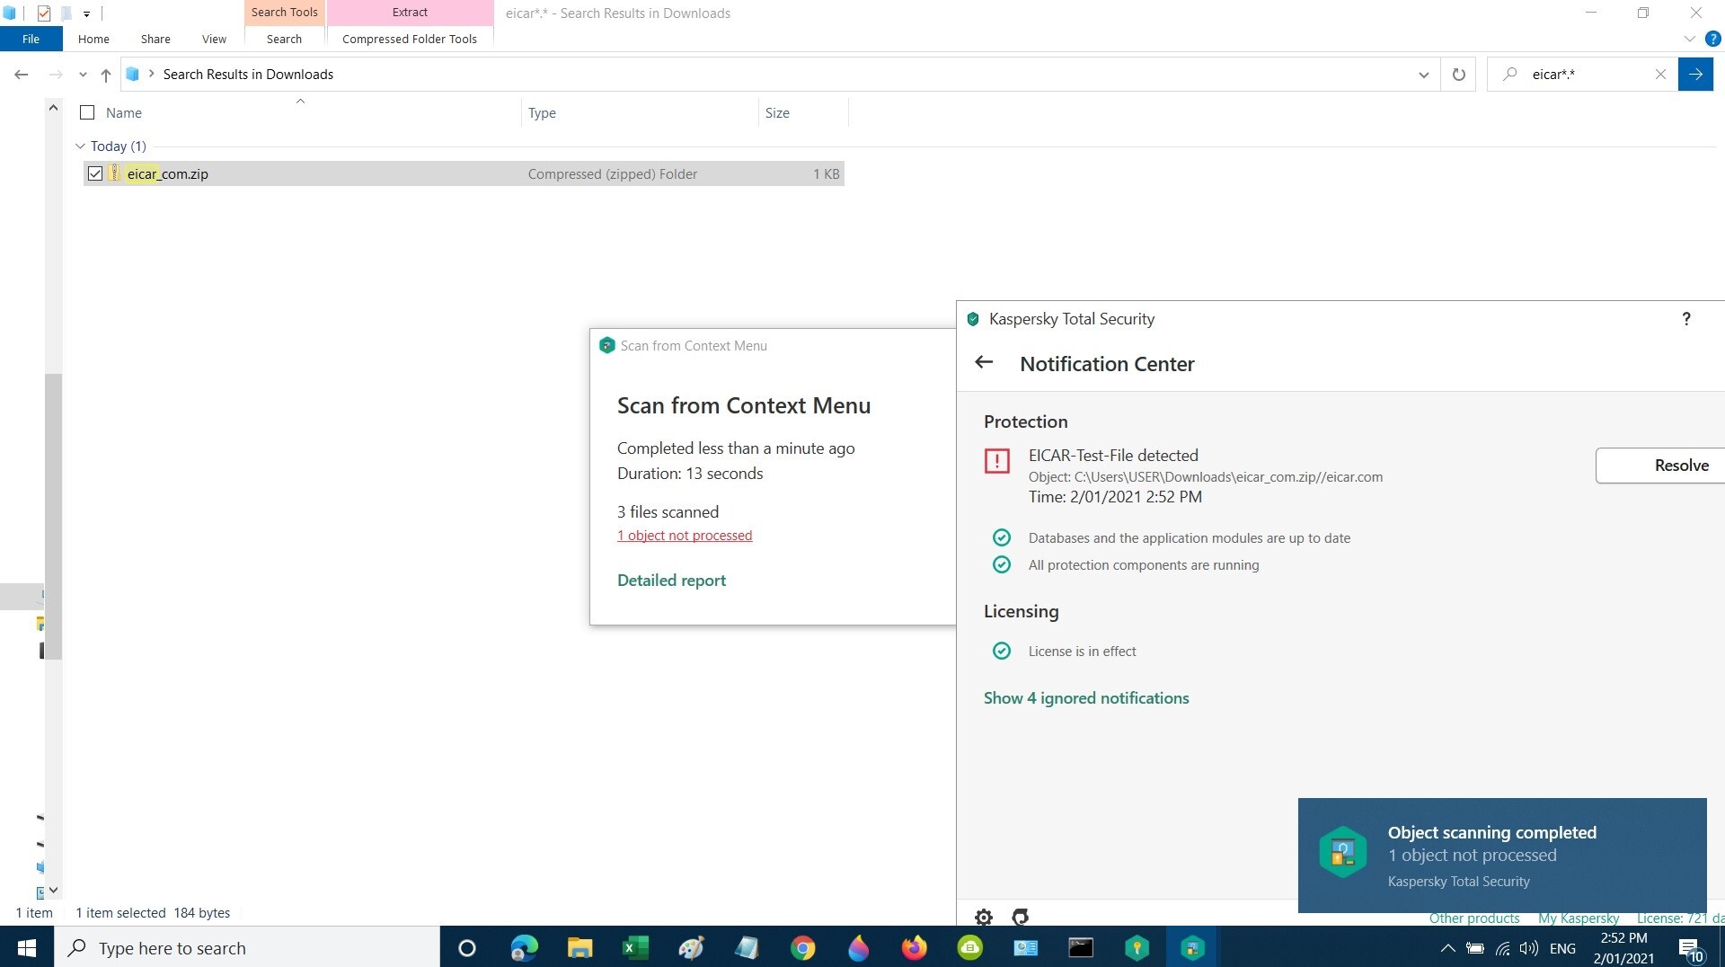Viewport: 1725px width, 967px height.
Task: Collapse the ribbon with chevron
Action: click(x=1689, y=39)
